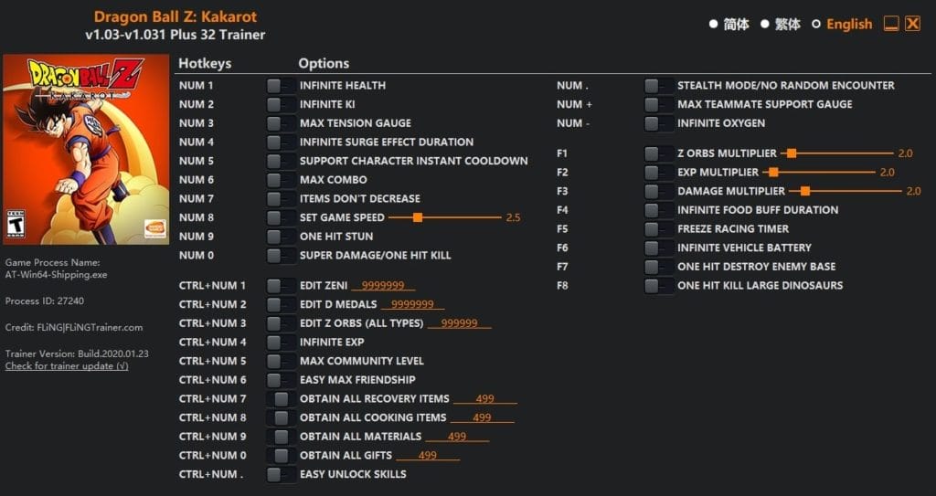The width and height of the screenshot is (936, 496).
Task: Enable Max Teammate Support Gauge
Action: 658,104
